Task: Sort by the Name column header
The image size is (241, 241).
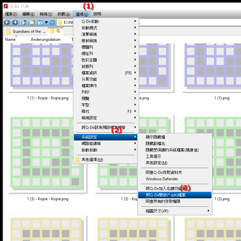Action: tap(16, 40)
